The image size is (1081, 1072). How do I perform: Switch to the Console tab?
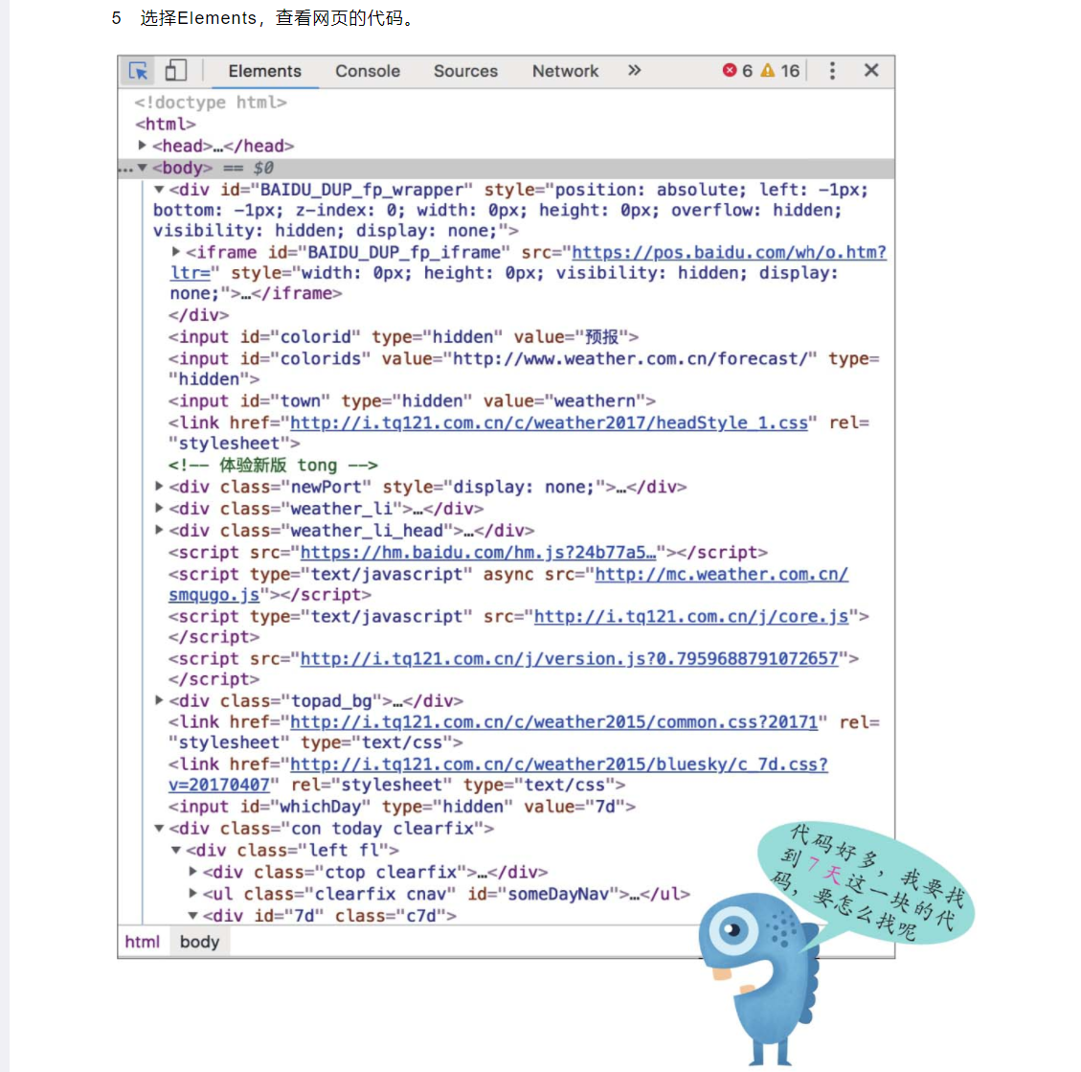pos(368,71)
